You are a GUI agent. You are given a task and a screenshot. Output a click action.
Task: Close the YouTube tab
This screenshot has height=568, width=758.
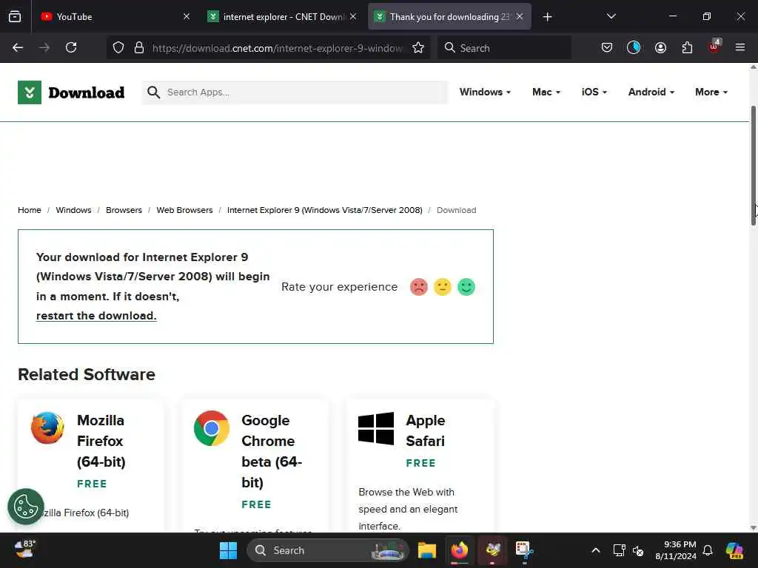[x=187, y=16]
